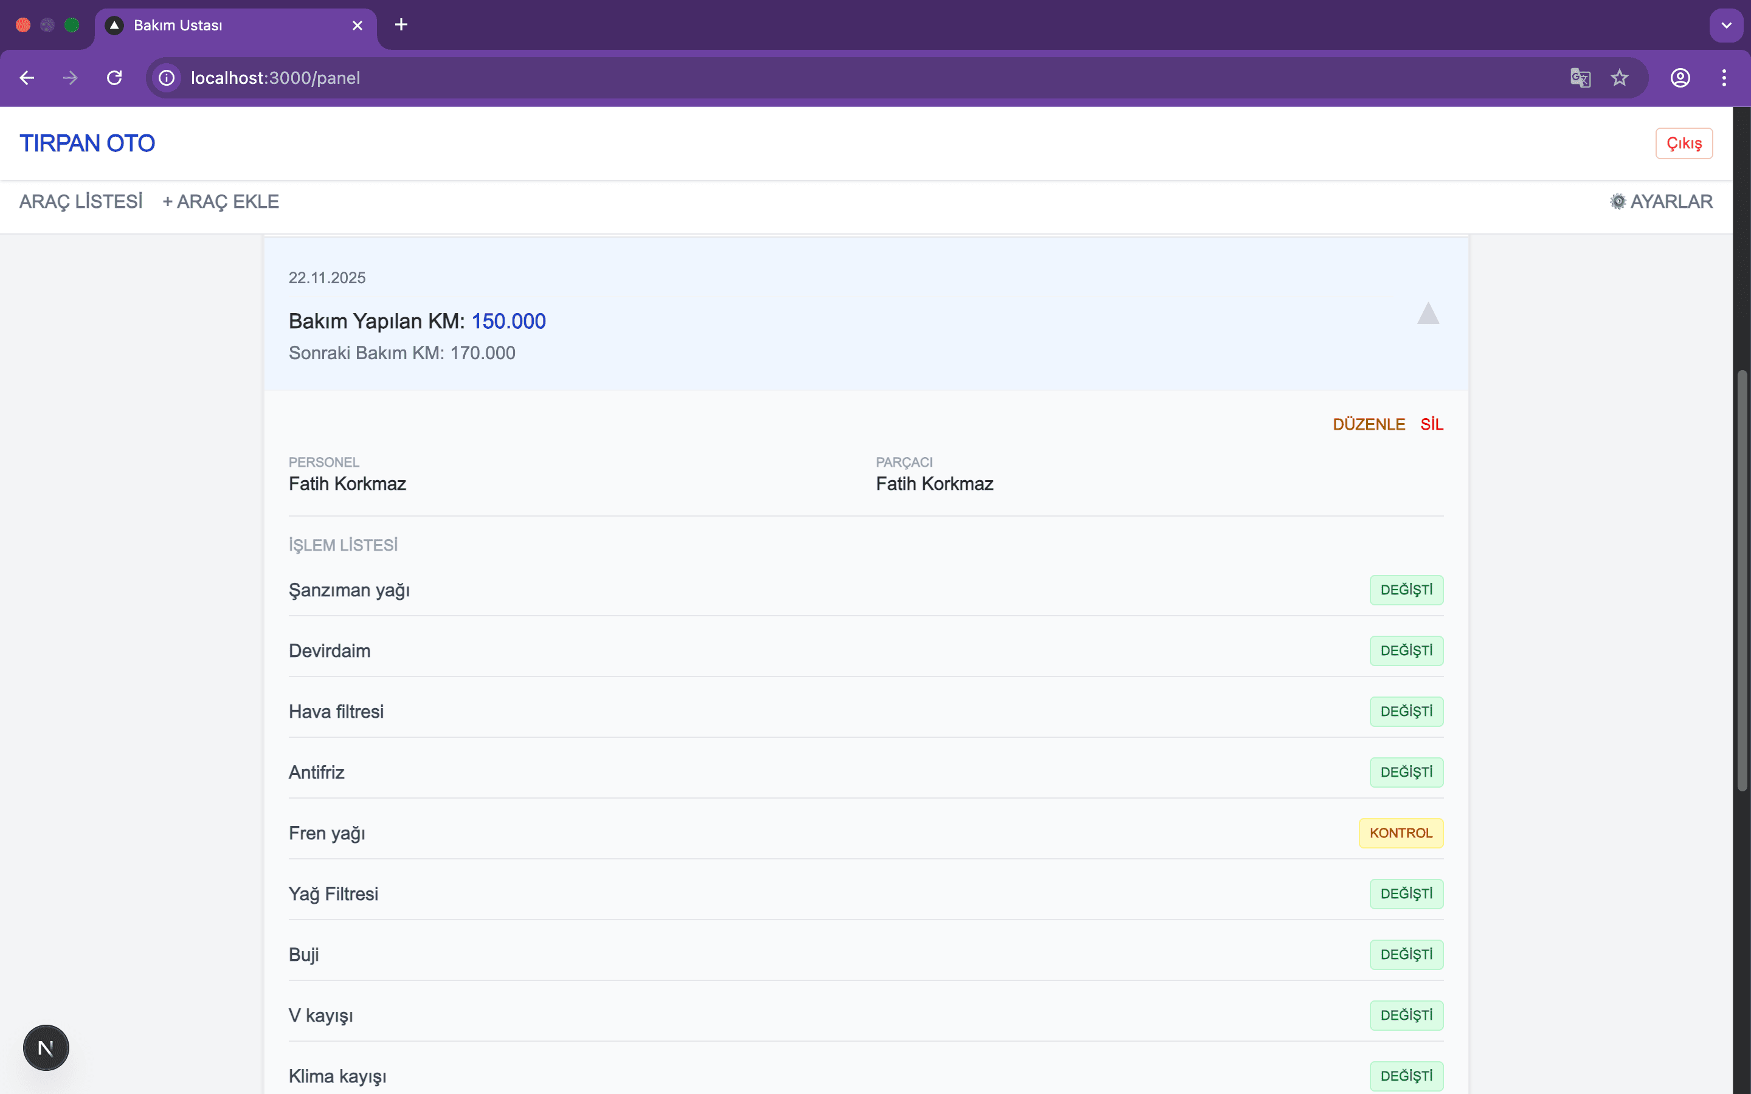Collapse the 22.11.2025 maintenance record triangle

1428,314
